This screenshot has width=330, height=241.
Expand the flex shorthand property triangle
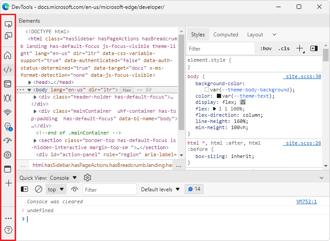click(215, 109)
